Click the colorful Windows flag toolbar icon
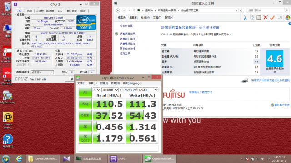291x163 pixels. point(288,18)
